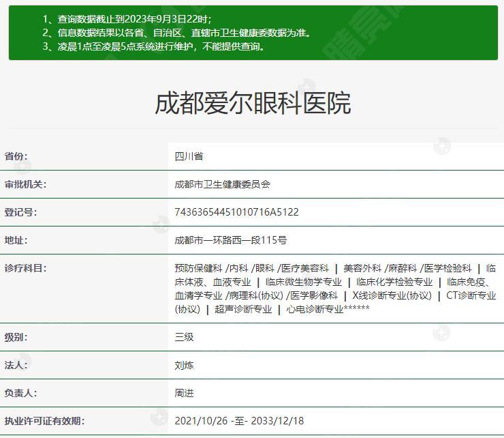Click the 诊疗科目 label
504x438 pixels.
tap(25, 268)
